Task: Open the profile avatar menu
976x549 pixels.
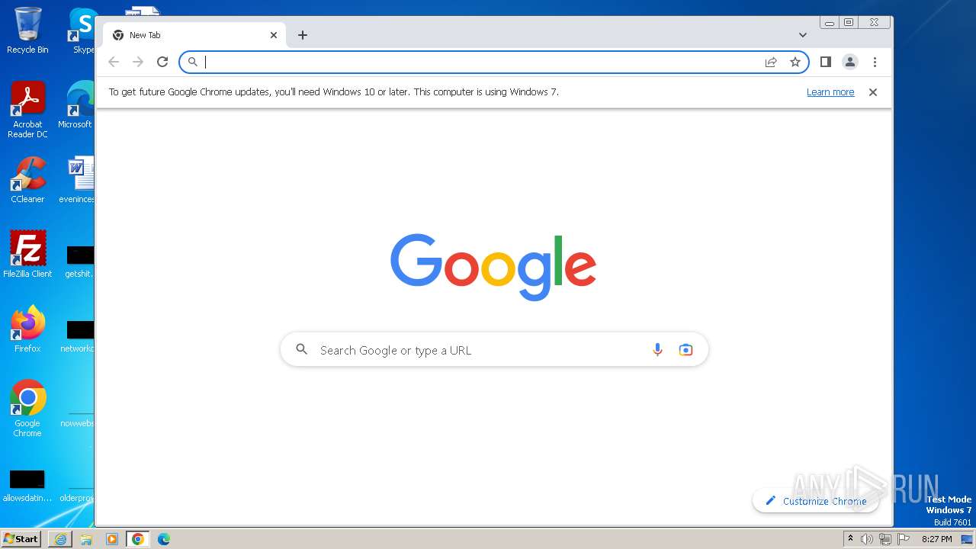Action: (850, 62)
